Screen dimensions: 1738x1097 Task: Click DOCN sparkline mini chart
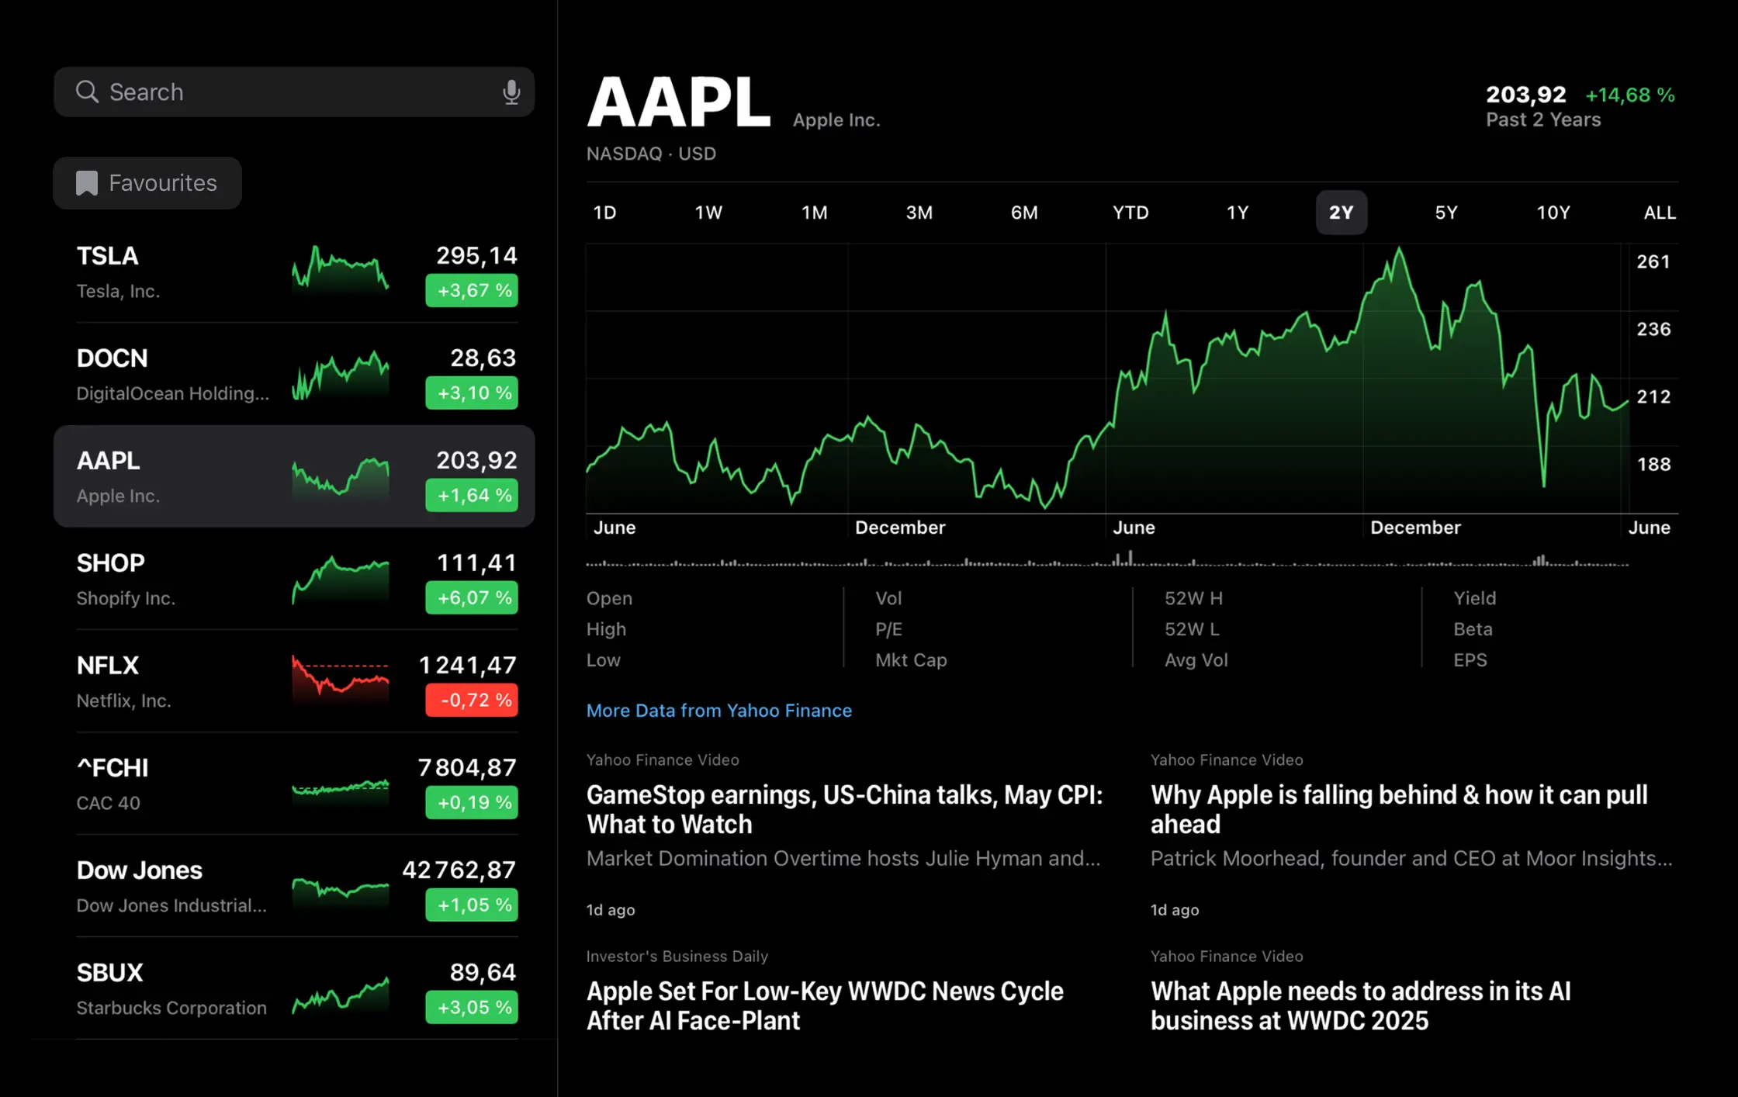[340, 374]
